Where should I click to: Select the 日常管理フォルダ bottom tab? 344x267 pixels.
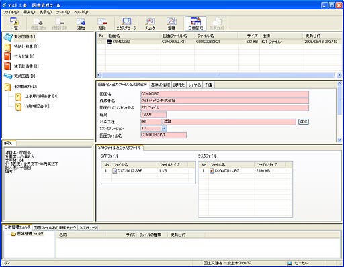coord(17,227)
